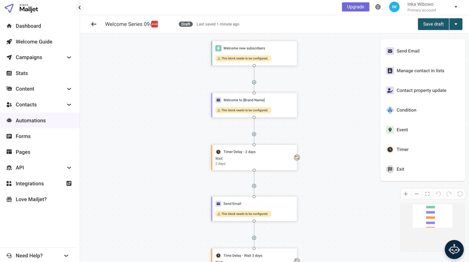This screenshot has height=262, width=469.
Task: Collapse the left sidebar
Action: point(79,8)
